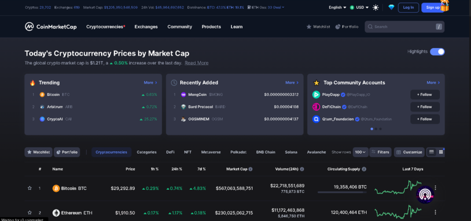Expand More in Trending card

150,83
